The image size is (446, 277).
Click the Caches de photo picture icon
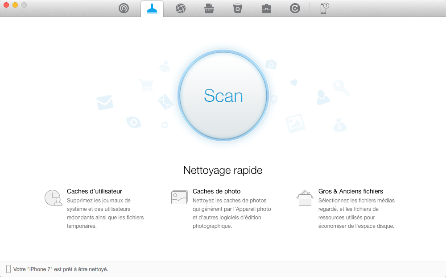179,197
